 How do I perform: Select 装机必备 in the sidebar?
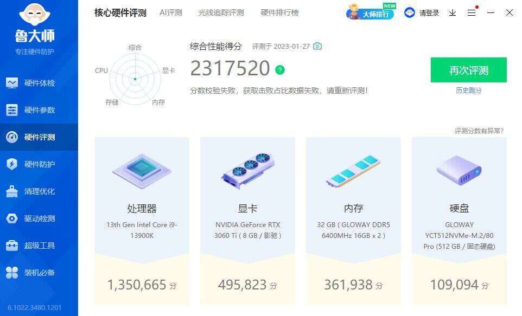(x=39, y=273)
